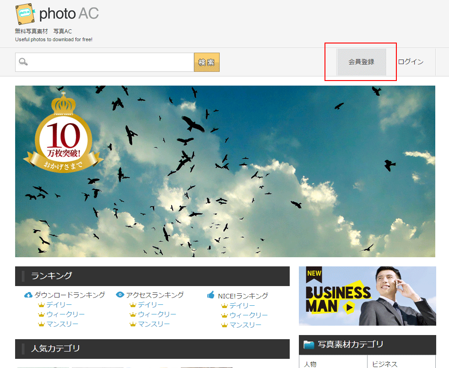Screen dimensions: 449x368
Task: Click crown icon beside NICE! マンスリー
Action: tap(224, 325)
